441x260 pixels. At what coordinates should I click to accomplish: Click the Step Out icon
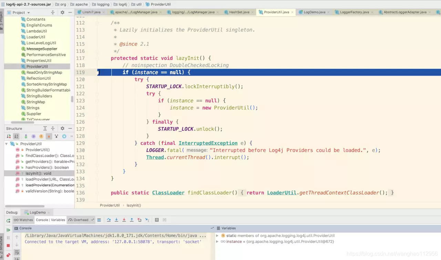132,220
